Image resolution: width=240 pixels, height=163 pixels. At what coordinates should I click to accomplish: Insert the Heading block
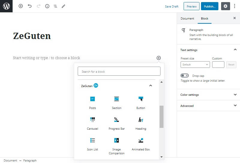(141, 123)
